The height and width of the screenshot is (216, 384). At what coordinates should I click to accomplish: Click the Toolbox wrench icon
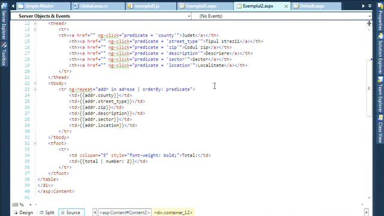point(4,45)
